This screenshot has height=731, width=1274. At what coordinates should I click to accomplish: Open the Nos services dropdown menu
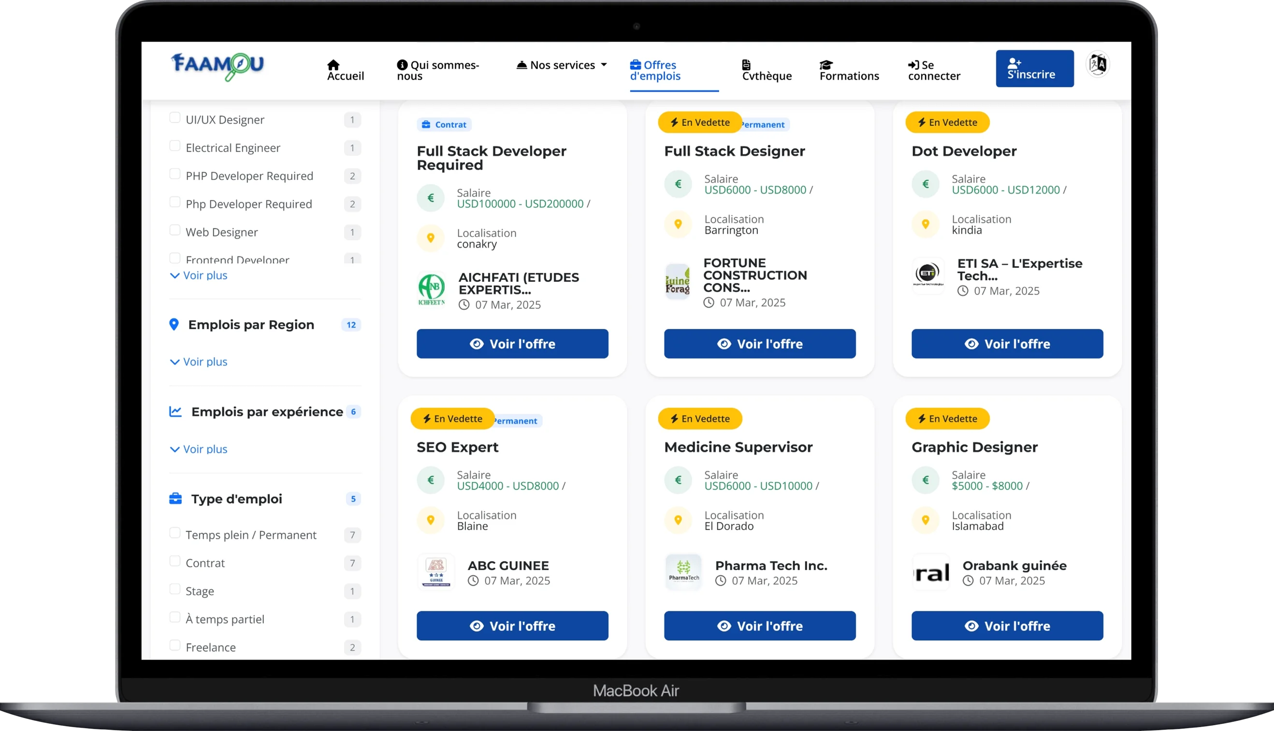point(562,65)
